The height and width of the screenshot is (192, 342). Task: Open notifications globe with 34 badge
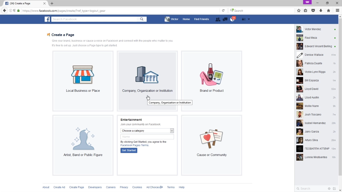(x=232, y=19)
